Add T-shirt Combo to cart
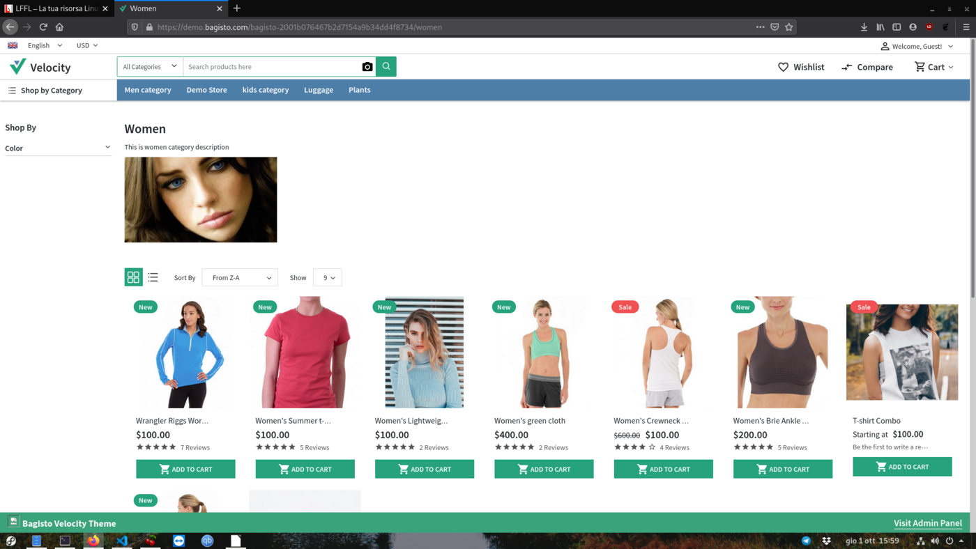This screenshot has height=549, width=976. (x=902, y=467)
